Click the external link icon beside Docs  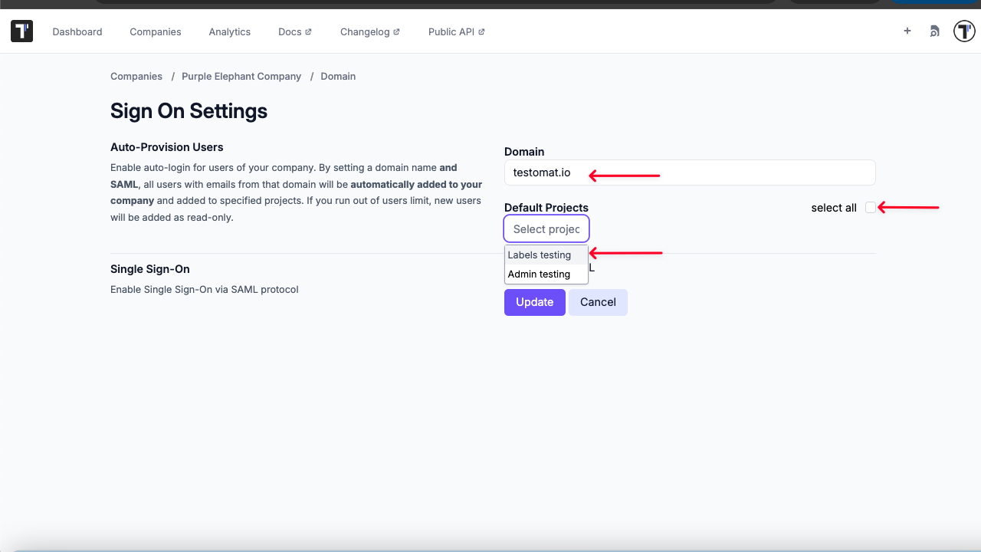[x=310, y=31]
